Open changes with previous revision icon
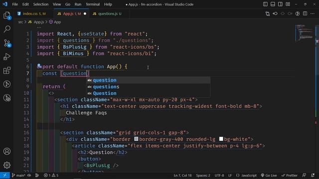Screen dimensions: 319x179 [275, 13]
